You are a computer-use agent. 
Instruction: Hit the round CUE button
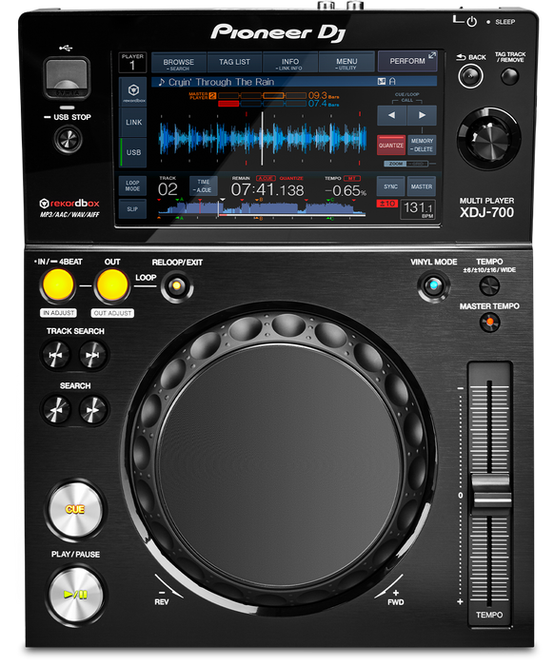[x=75, y=509]
